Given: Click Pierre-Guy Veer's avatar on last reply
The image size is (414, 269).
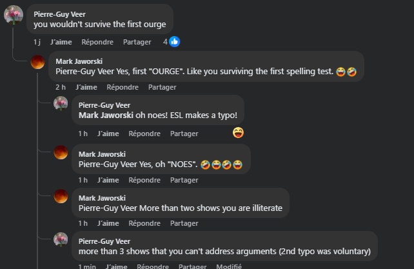Looking at the screenshot, I should [61, 239].
